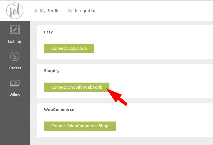Click the Billing cash icon
The width and height of the screenshot is (213, 145).
pos(15,83)
